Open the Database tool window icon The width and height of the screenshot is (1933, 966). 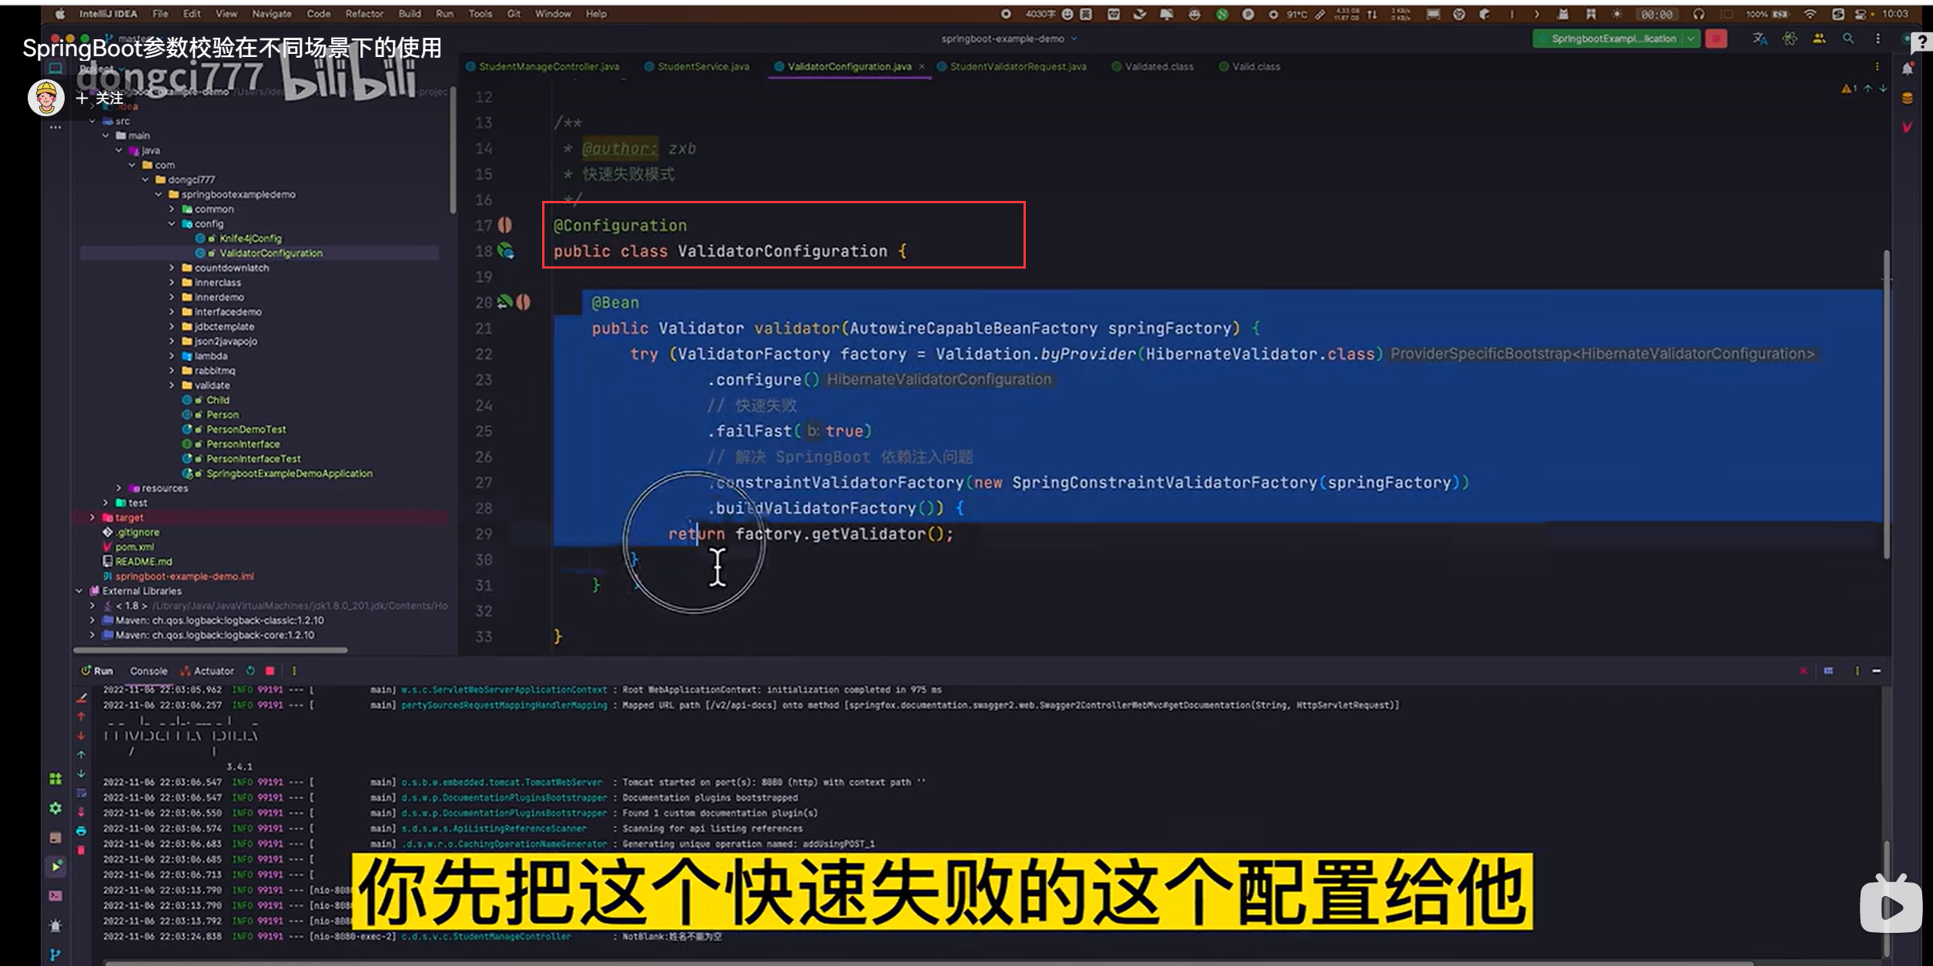1908,99
